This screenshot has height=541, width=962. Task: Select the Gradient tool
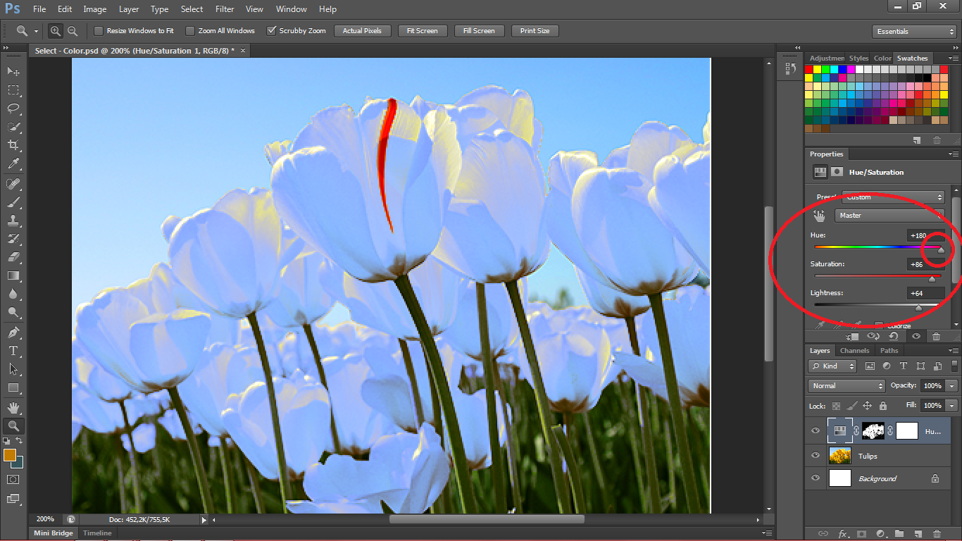[13, 275]
